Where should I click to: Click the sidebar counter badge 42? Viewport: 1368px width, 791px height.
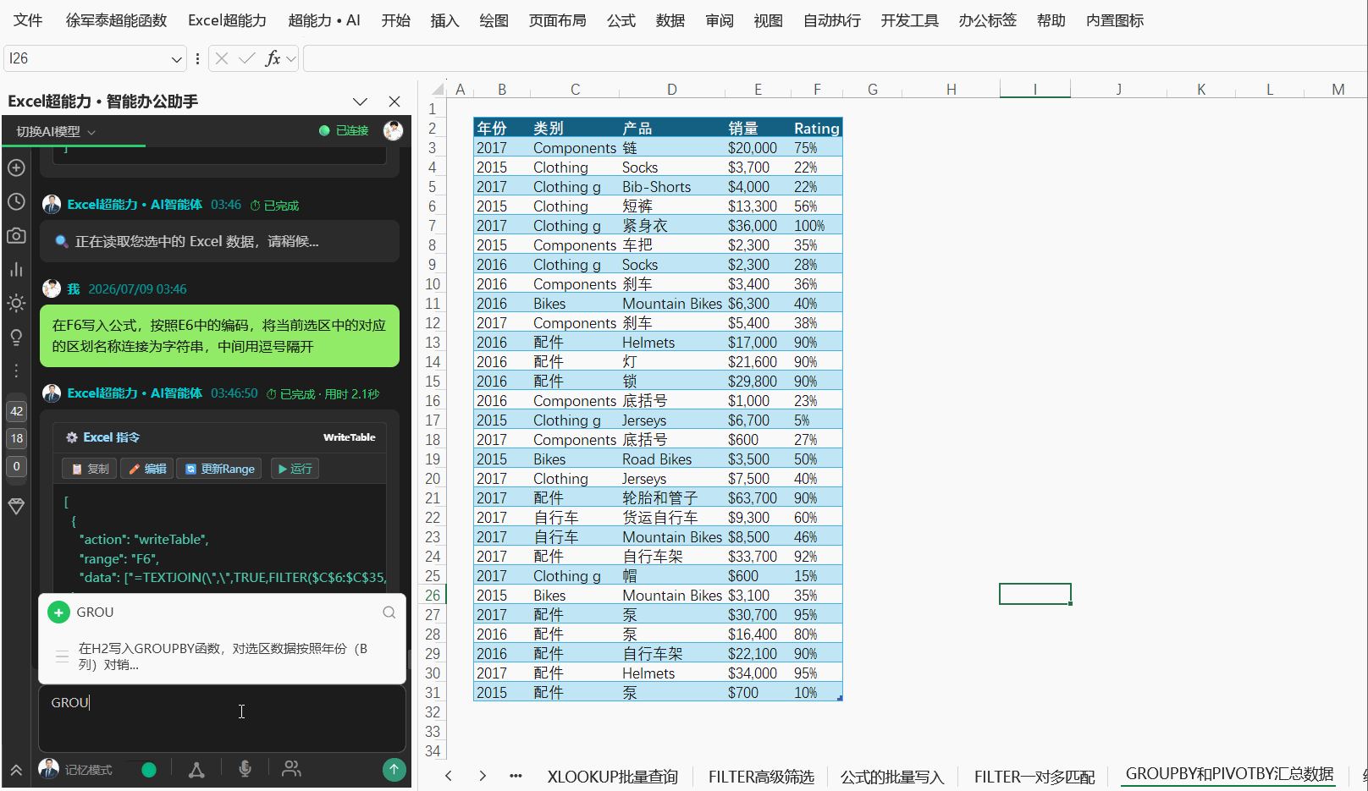[x=16, y=411]
